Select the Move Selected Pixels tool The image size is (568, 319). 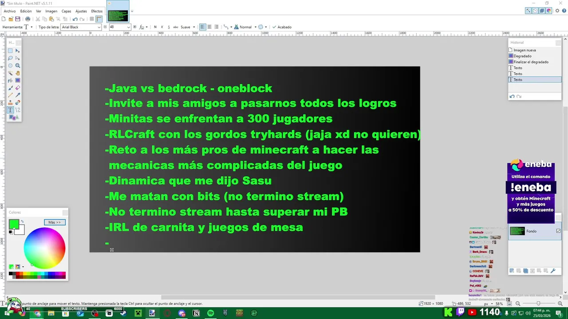[18, 51]
